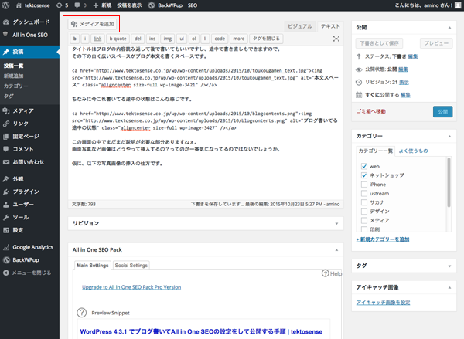Click the WordPress logo in admin bar
The image size is (464, 339).
6,5
